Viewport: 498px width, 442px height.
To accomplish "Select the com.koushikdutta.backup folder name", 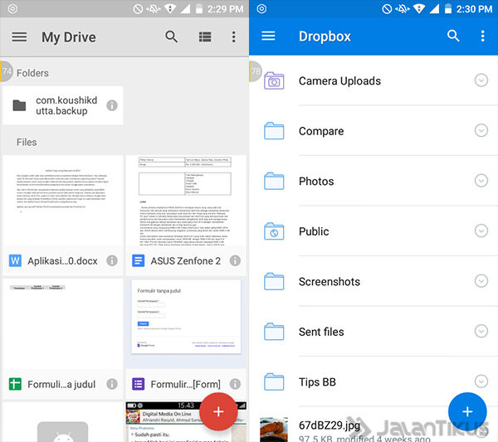I will [66, 105].
